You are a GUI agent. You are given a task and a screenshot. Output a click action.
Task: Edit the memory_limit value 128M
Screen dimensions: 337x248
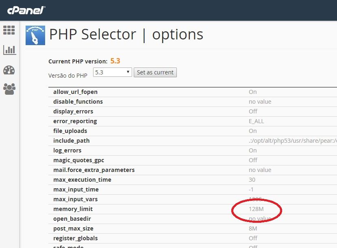click(256, 209)
